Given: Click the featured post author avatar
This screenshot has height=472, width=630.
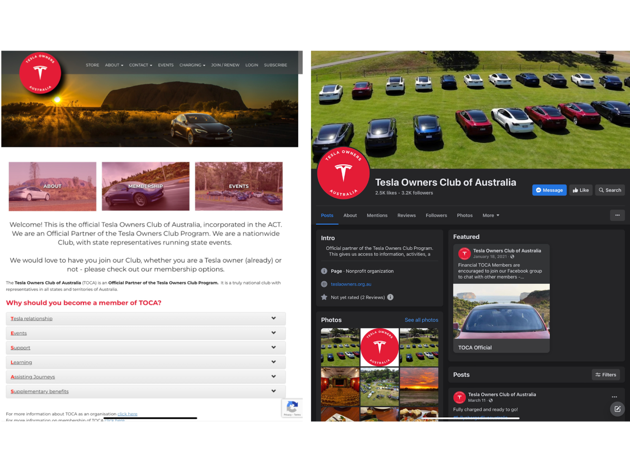Looking at the screenshot, I should [x=465, y=254].
